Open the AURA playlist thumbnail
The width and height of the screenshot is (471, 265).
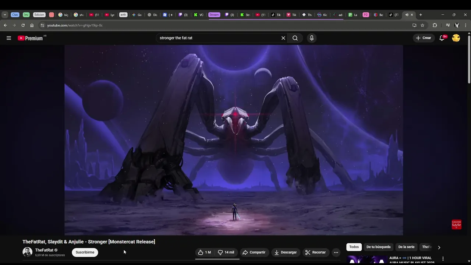coord(366,260)
